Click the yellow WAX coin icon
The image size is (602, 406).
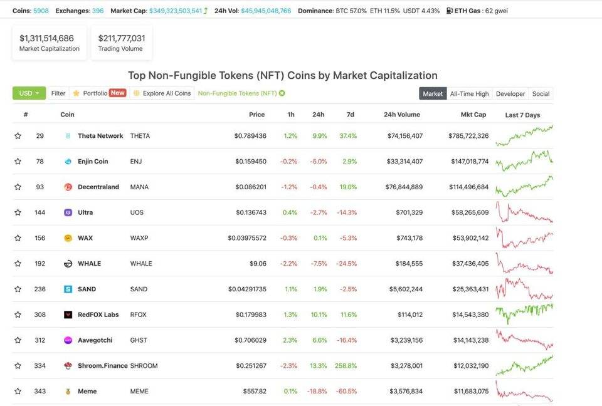[x=68, y=238]
